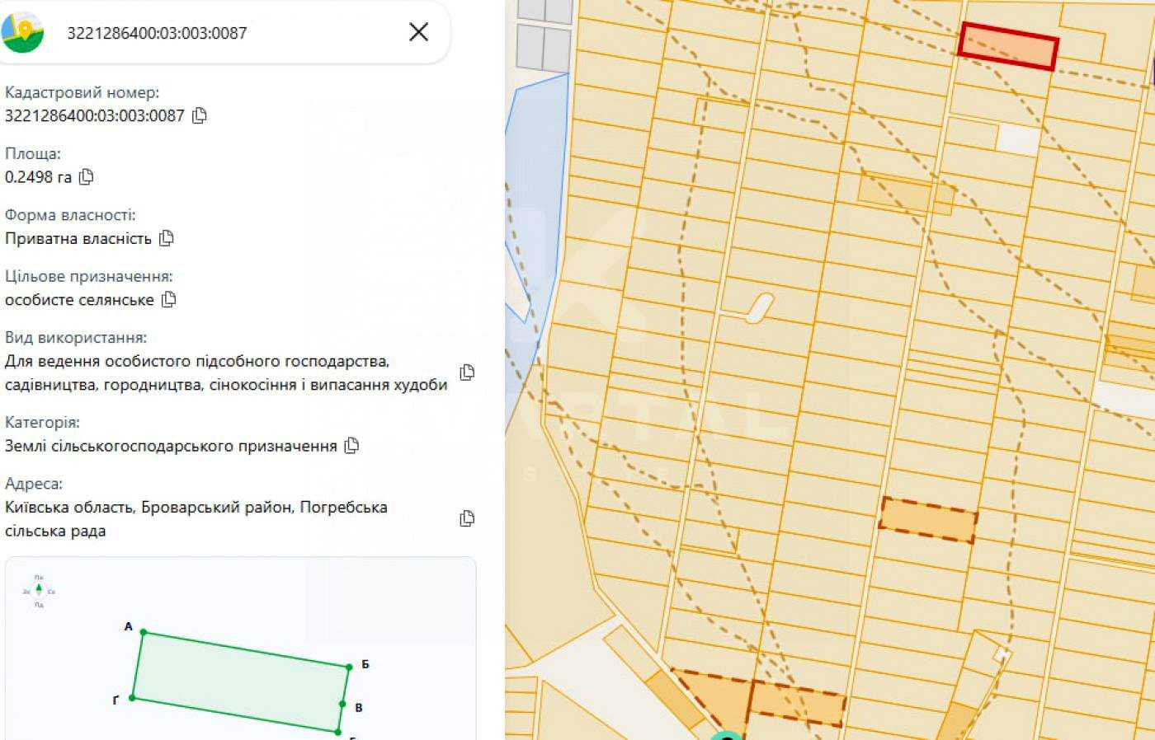Copy the area value 0.2498 га
The height and width of the screenshot is (740, 1155).
click(87, 176)
